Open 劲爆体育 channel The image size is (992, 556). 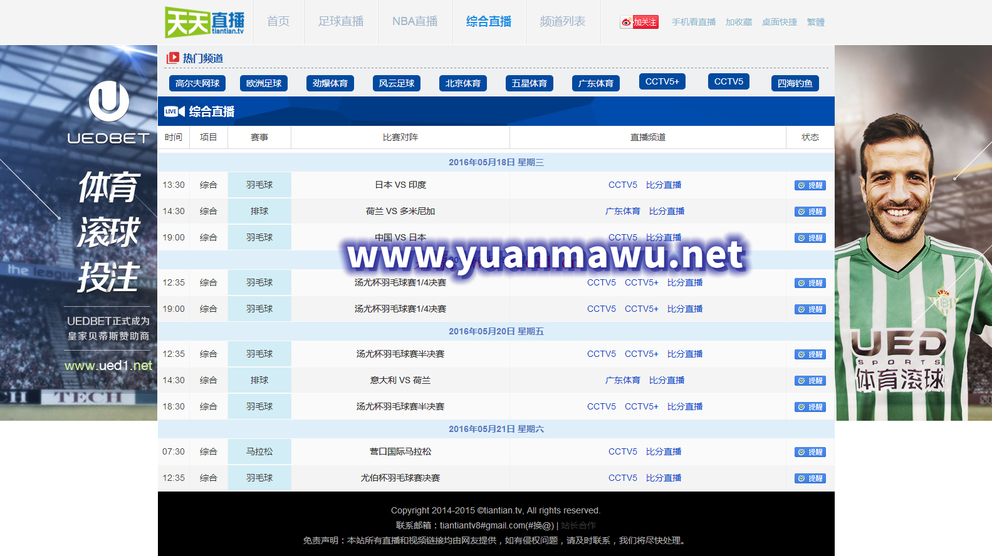pos(330,83)
